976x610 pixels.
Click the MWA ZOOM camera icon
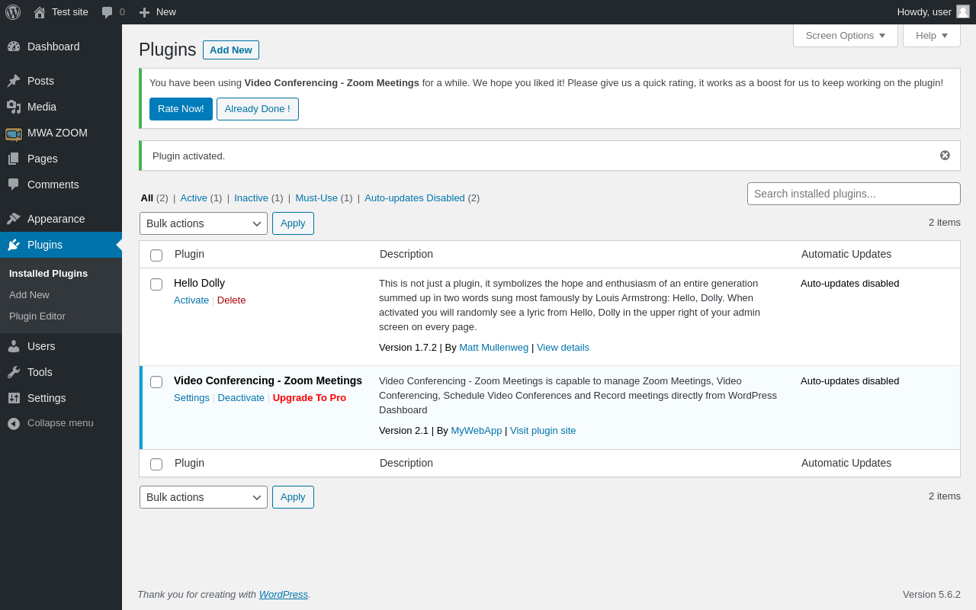point(14,133)
